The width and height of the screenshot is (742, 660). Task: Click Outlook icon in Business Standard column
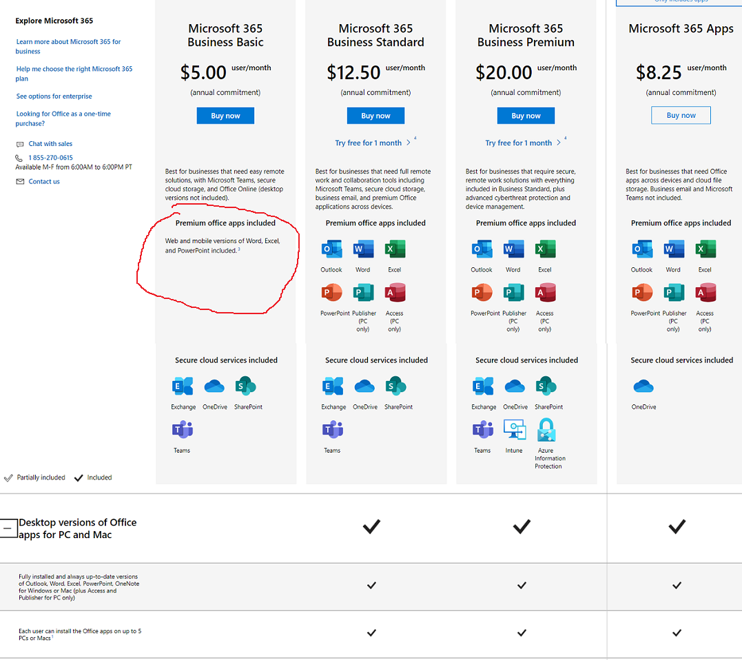point(331,249)
